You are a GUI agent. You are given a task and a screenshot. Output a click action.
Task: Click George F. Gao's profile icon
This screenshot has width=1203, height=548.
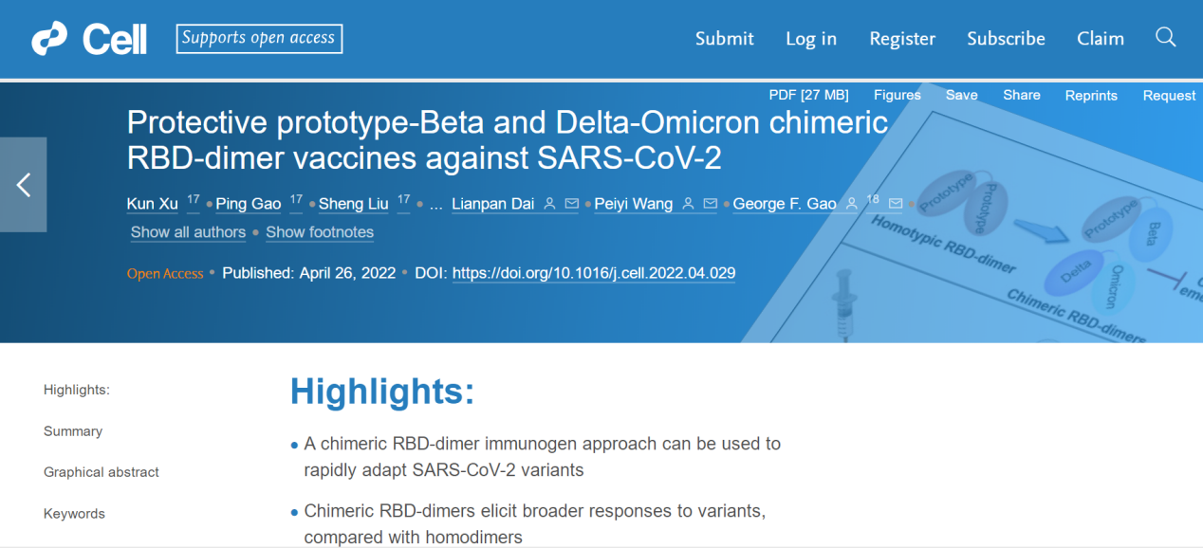click(852, 204)
